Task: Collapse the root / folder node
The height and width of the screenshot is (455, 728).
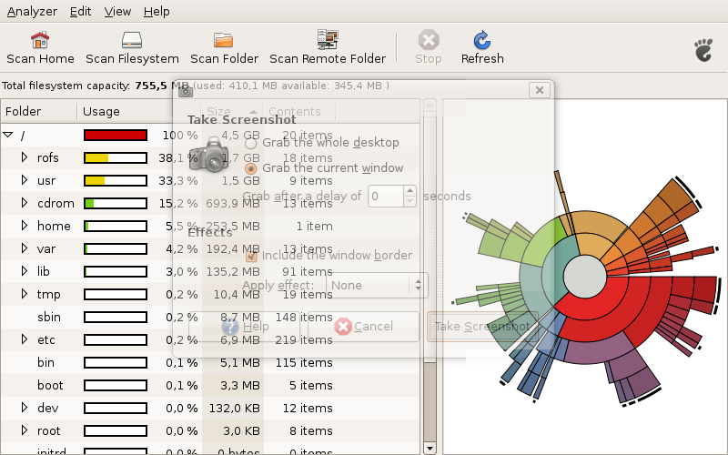Action: (x=8, y=135)
